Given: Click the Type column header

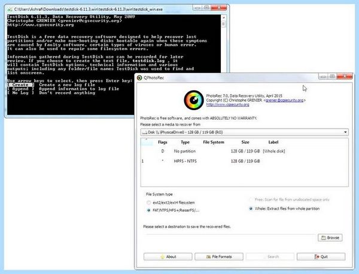Looking at the screenshot, I should click(185, 142).
